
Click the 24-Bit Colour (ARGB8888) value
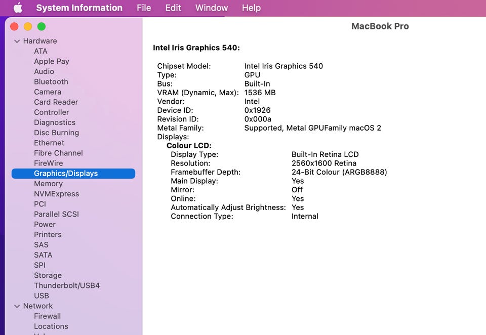tap(339, 172)
